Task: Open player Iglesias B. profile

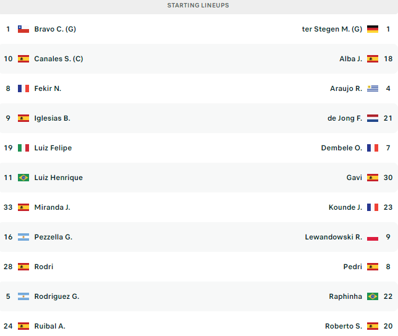Action: pos(53,118)
